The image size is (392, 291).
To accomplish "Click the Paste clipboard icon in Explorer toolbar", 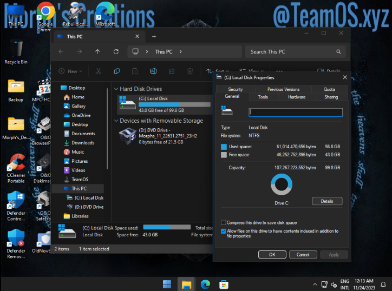I will click(x=135, y=71).
